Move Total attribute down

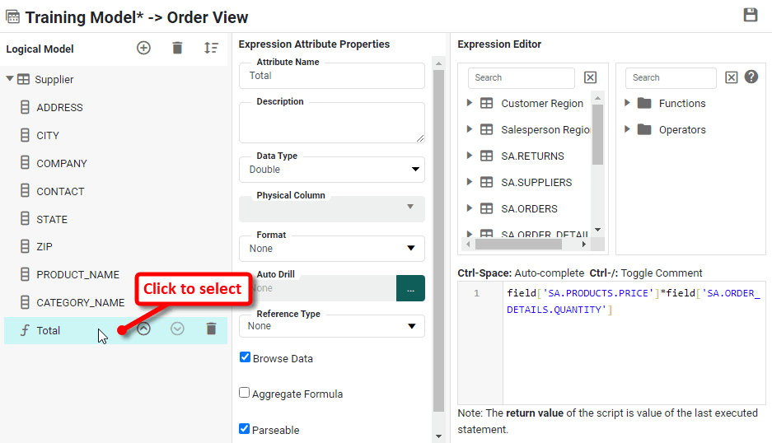(x=177, y=329)
